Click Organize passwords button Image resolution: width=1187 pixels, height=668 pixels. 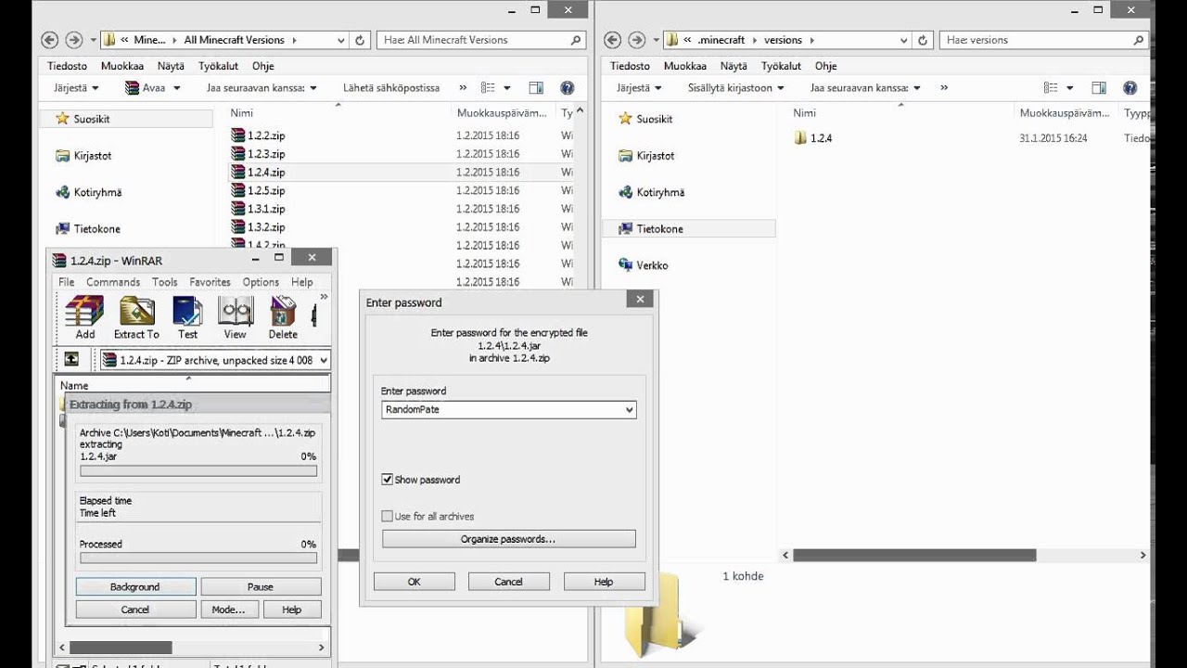point(508,539)
